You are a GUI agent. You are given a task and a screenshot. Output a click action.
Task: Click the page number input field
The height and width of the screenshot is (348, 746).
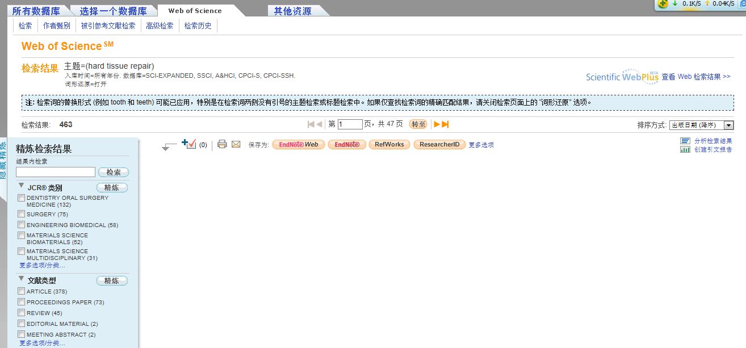pyautogui.click(x=350, y=124)
